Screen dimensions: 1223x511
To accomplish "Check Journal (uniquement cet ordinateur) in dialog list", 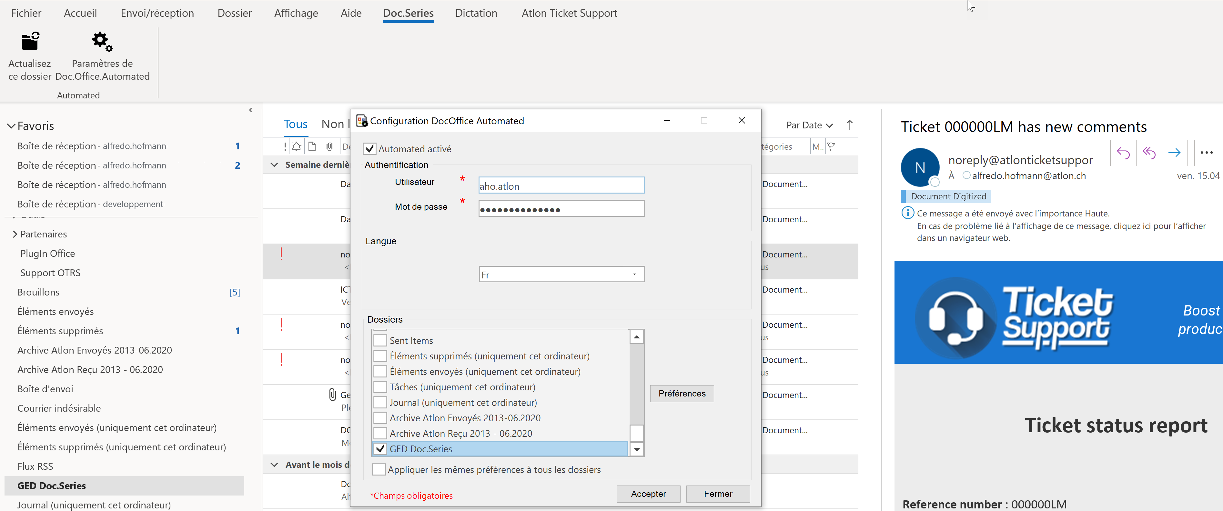I will tap(380, 402).
